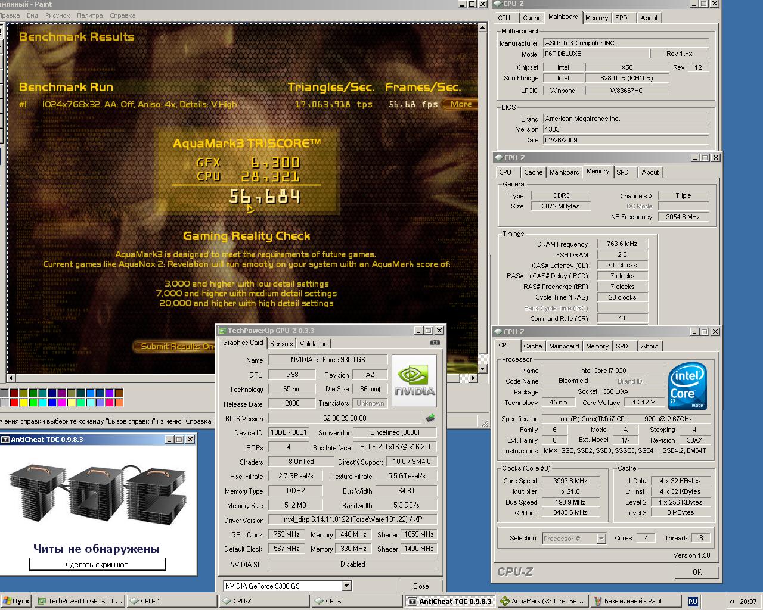Image resolution: width=763 pixels, height=610 pixels.
Task: Click the Intel Core i7 logo in CPU-Z
Action: click(x=687, y=385)
